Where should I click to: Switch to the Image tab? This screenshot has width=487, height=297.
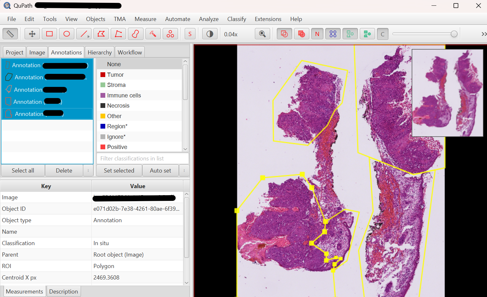(x=37, y=52)
